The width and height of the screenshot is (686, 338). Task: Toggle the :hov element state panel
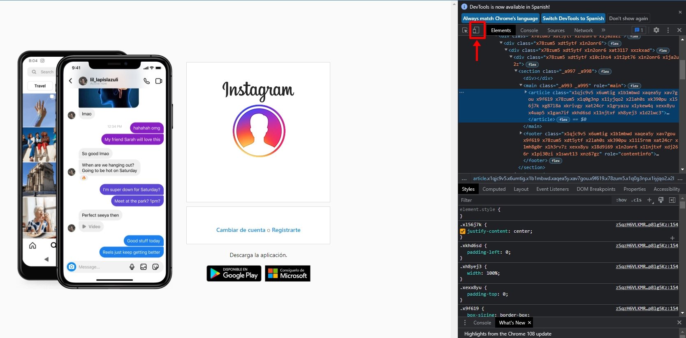(x=621, y=200)
